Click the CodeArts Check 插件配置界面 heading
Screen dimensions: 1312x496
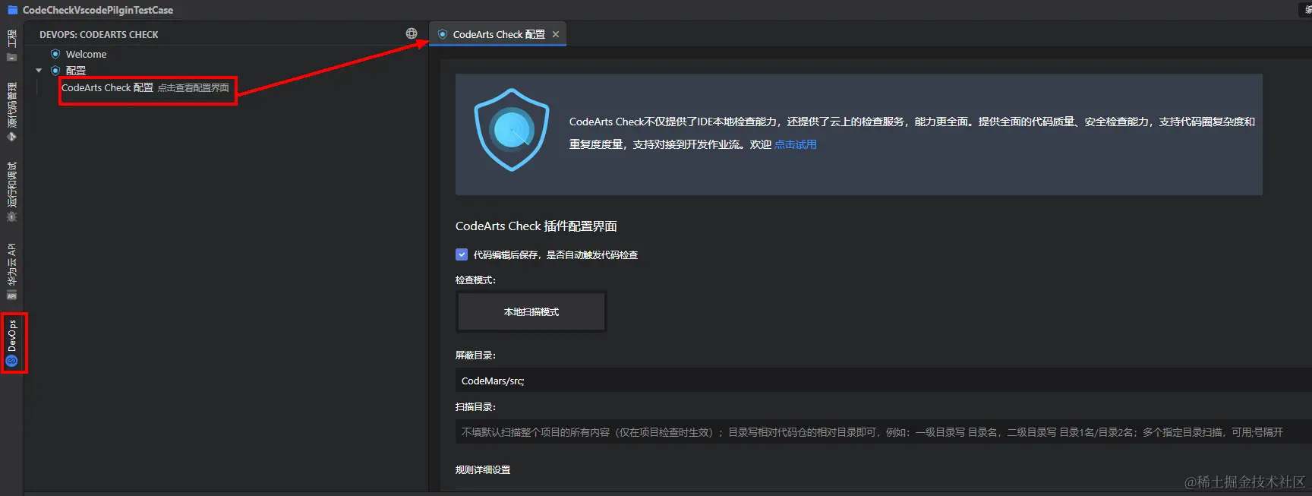tap(536, 226)
